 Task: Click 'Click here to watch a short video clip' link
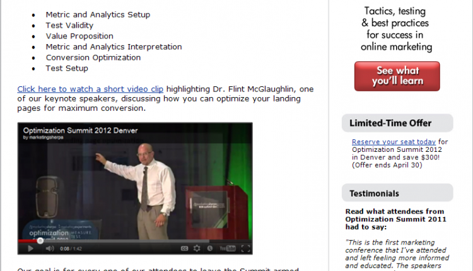pyautogui.click(x=90, y=89)
